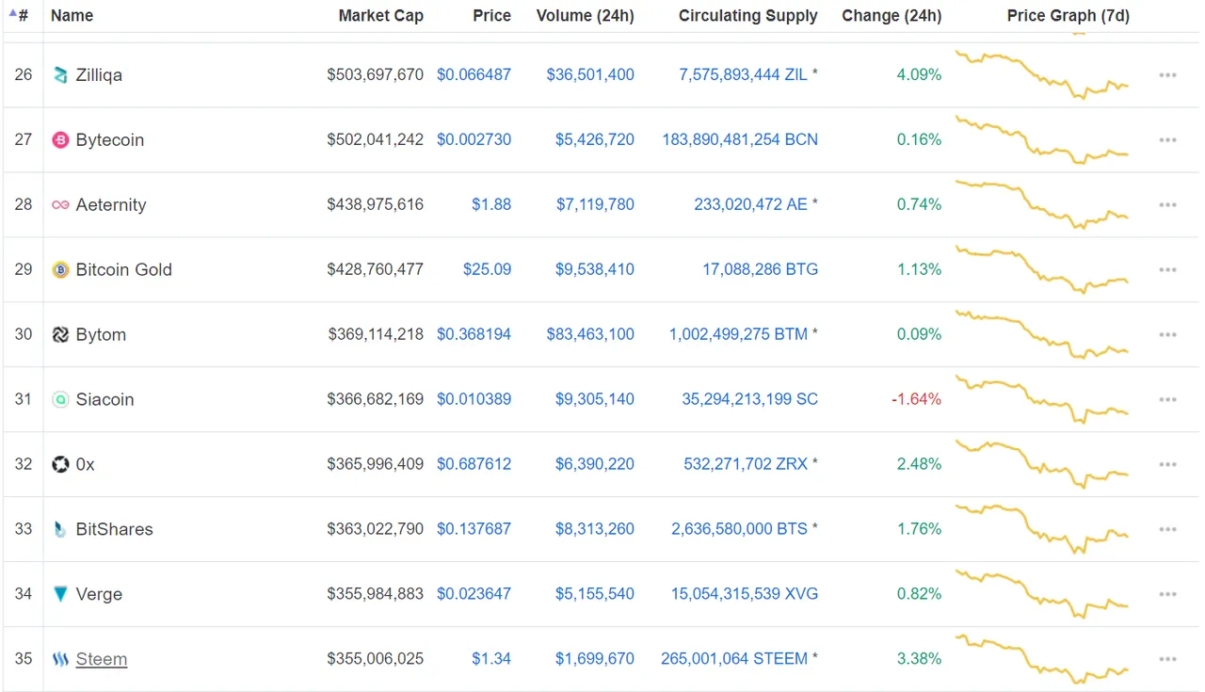This screenshot has width=1205, height=692.
Task: Open the three-dot menu for Siacoin
Action: point(1168,400)
